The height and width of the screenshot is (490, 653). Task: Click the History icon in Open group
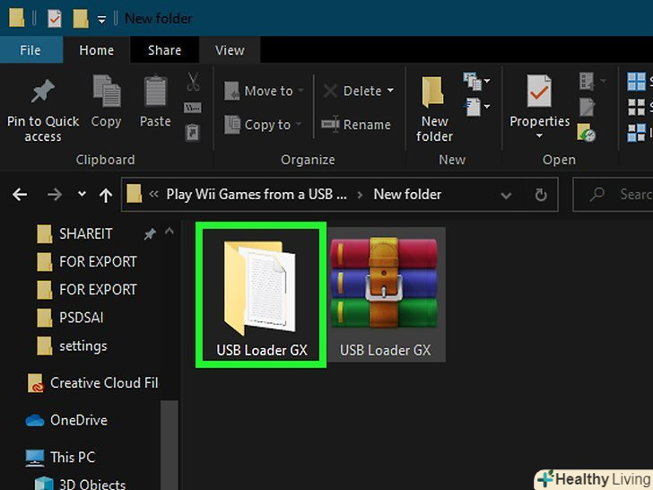(586, 132)
